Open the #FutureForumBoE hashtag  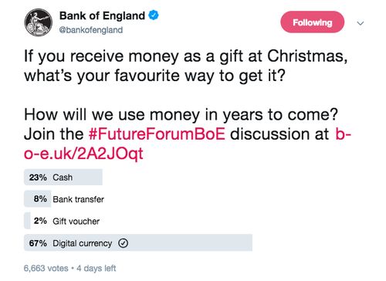pyautogui.click(x=157, y=134)
